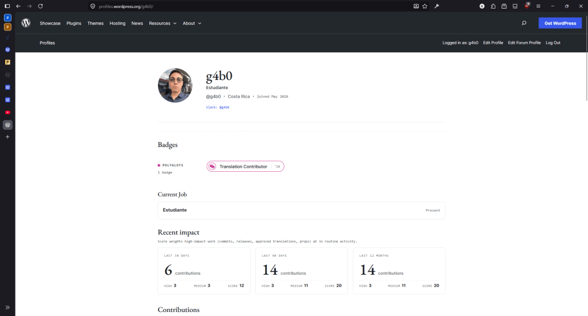This screenshot has height=316, width=588.
Task: Click the Estudiante current job row
Action: point(302,210)
